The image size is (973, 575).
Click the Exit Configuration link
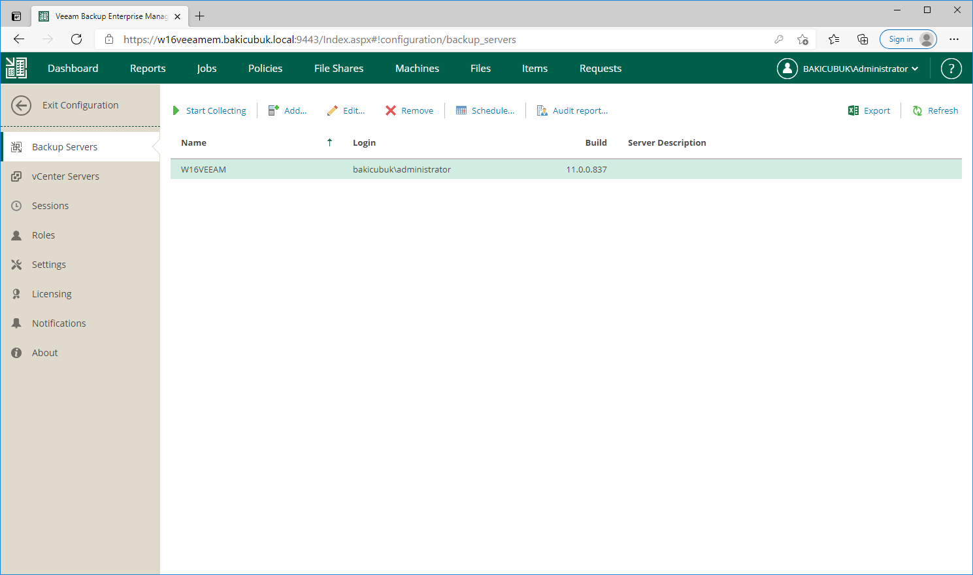(80, 105)
